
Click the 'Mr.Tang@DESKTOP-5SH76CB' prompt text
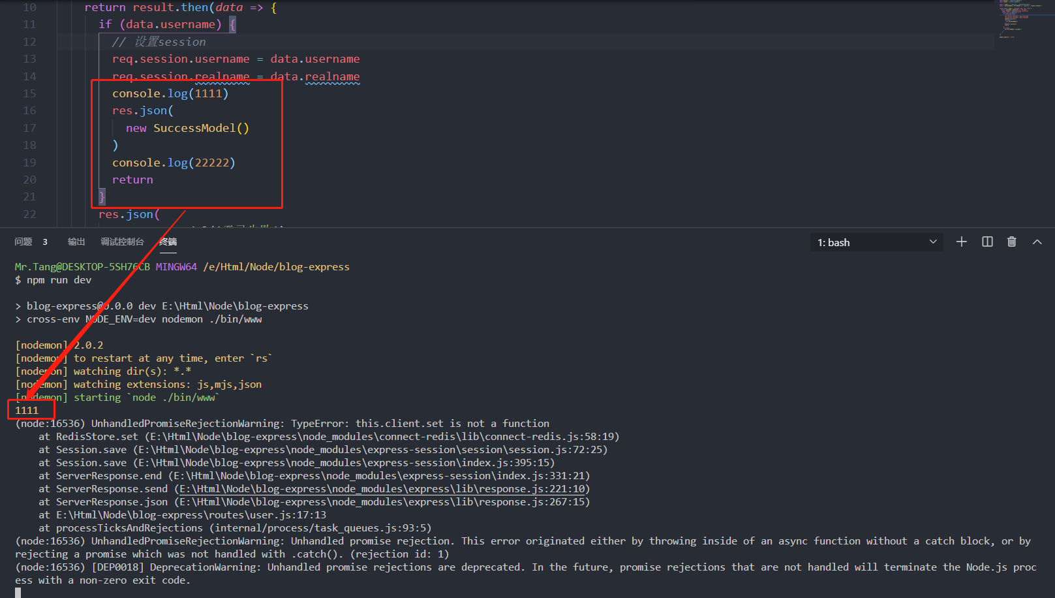coord(82,267)
